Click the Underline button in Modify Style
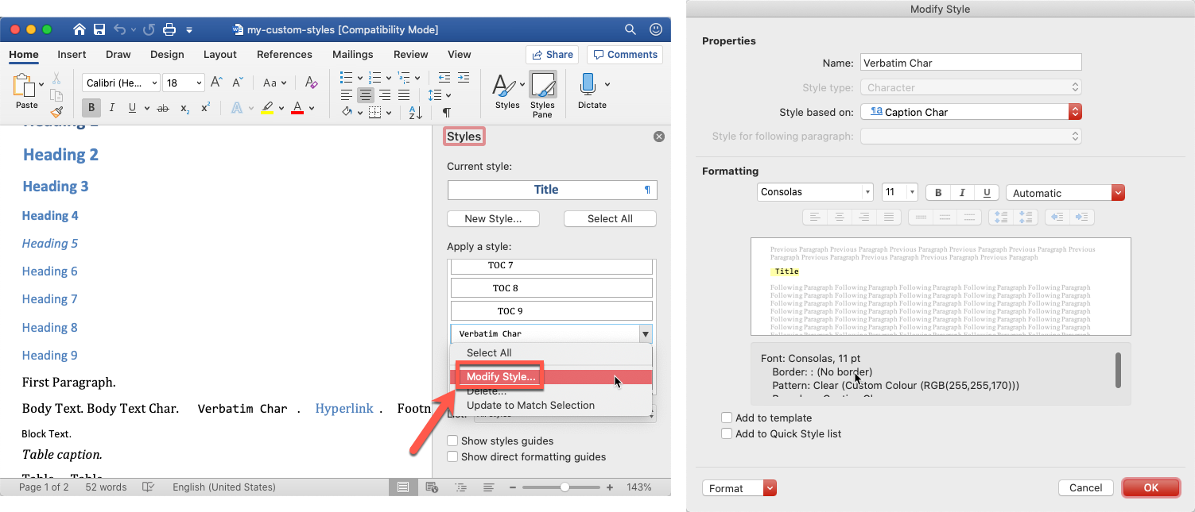This screenshot has width=1195, height=512. pos(987,193)
